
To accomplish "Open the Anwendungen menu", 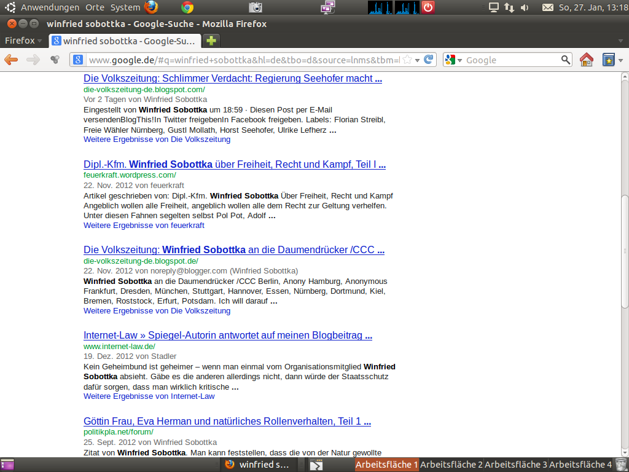I will 50,7.
